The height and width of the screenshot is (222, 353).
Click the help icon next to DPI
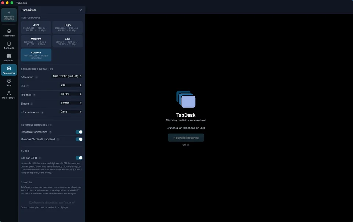(28, 86)
